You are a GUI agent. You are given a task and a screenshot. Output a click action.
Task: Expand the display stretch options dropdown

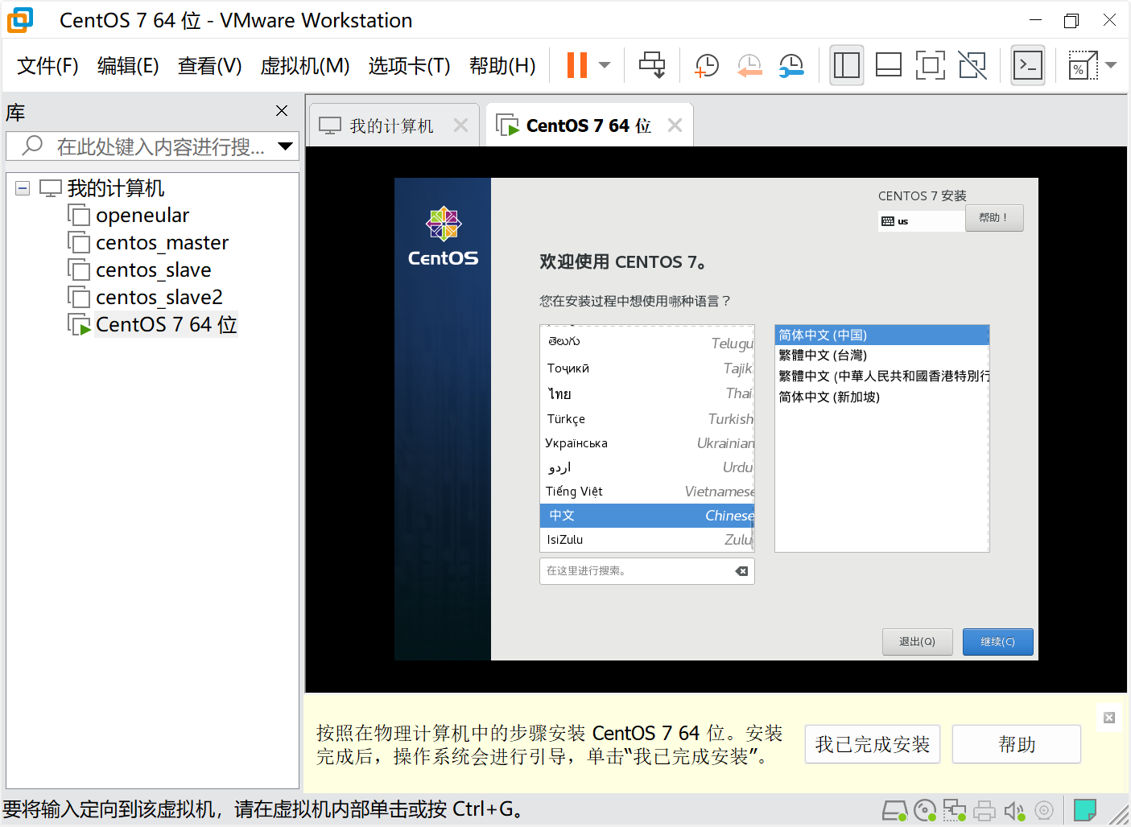tap(1112, 65)
